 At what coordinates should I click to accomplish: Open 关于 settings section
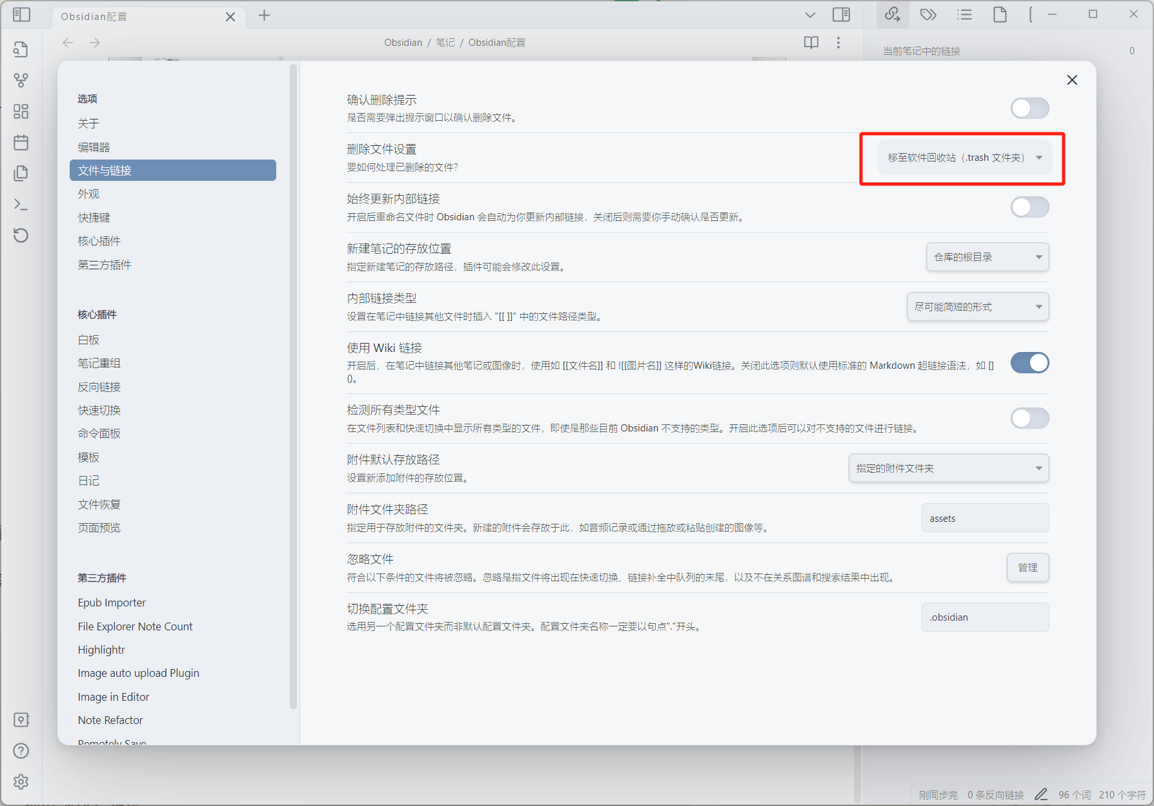coord(173,123)
